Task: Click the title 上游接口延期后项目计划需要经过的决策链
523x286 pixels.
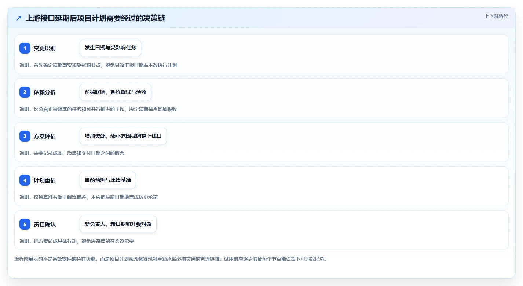Action: pos(95,18)
